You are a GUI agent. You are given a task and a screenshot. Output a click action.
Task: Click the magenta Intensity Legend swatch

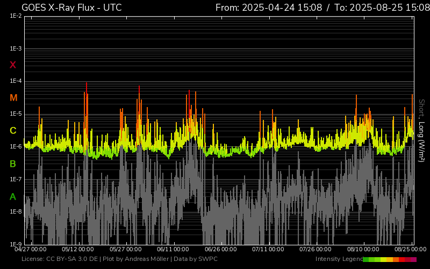(x=413, y=259)
